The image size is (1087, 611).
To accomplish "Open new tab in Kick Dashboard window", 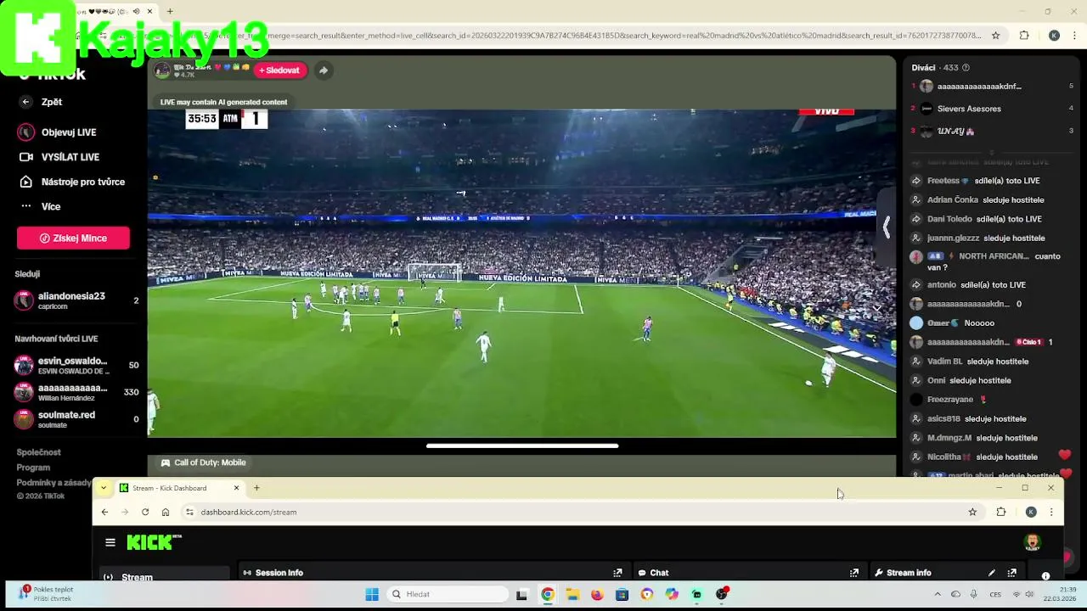I will [x=256, y=488].
